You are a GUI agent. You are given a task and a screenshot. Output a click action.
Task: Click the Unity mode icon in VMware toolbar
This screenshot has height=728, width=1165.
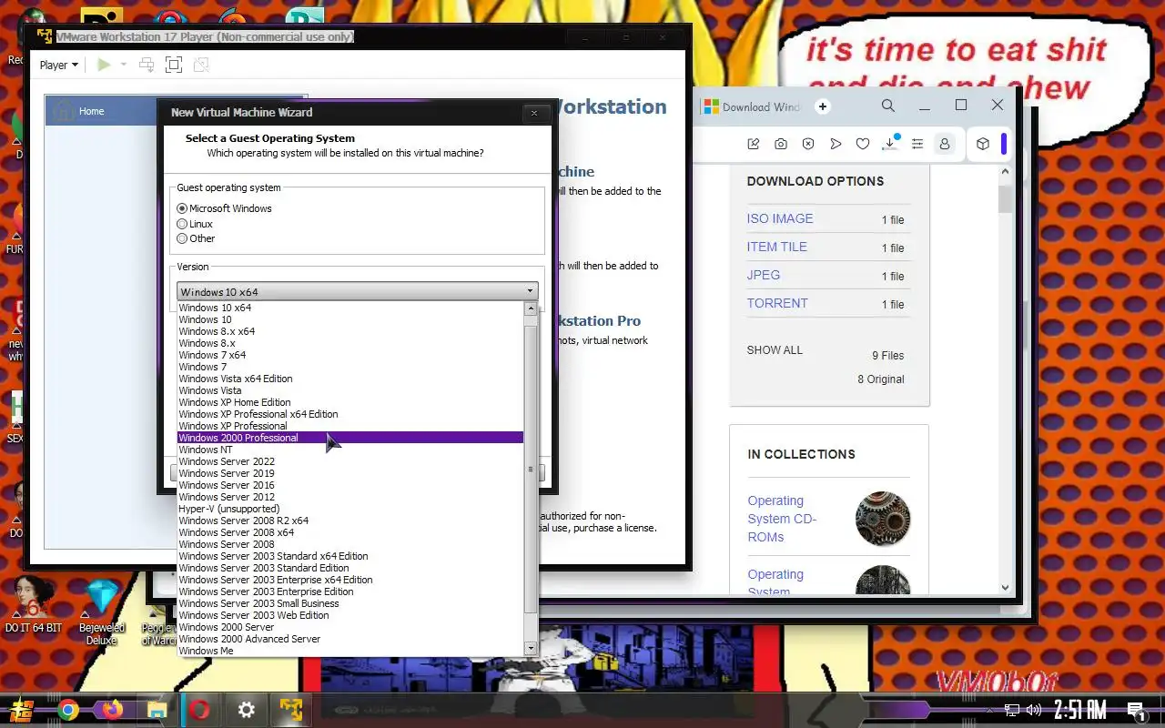coord(201,65)
